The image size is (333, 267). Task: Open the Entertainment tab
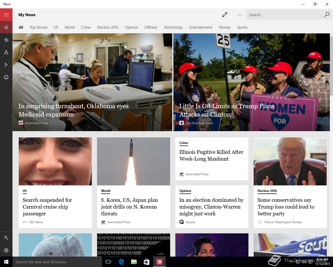(201, 27)
